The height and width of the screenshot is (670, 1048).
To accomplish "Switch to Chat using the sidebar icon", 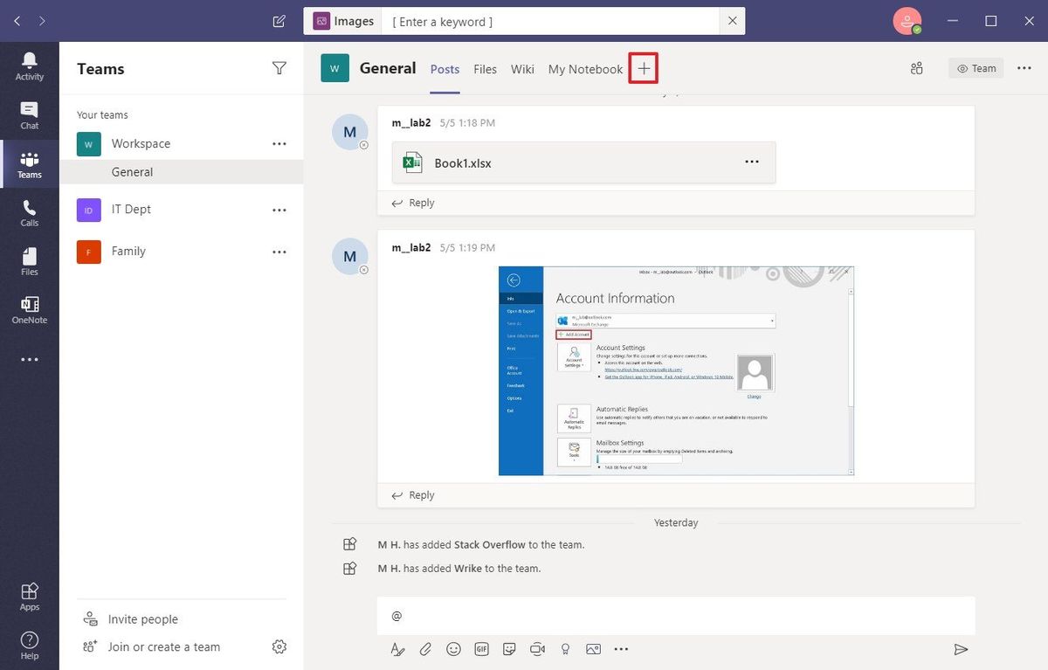I will (30, 114).
